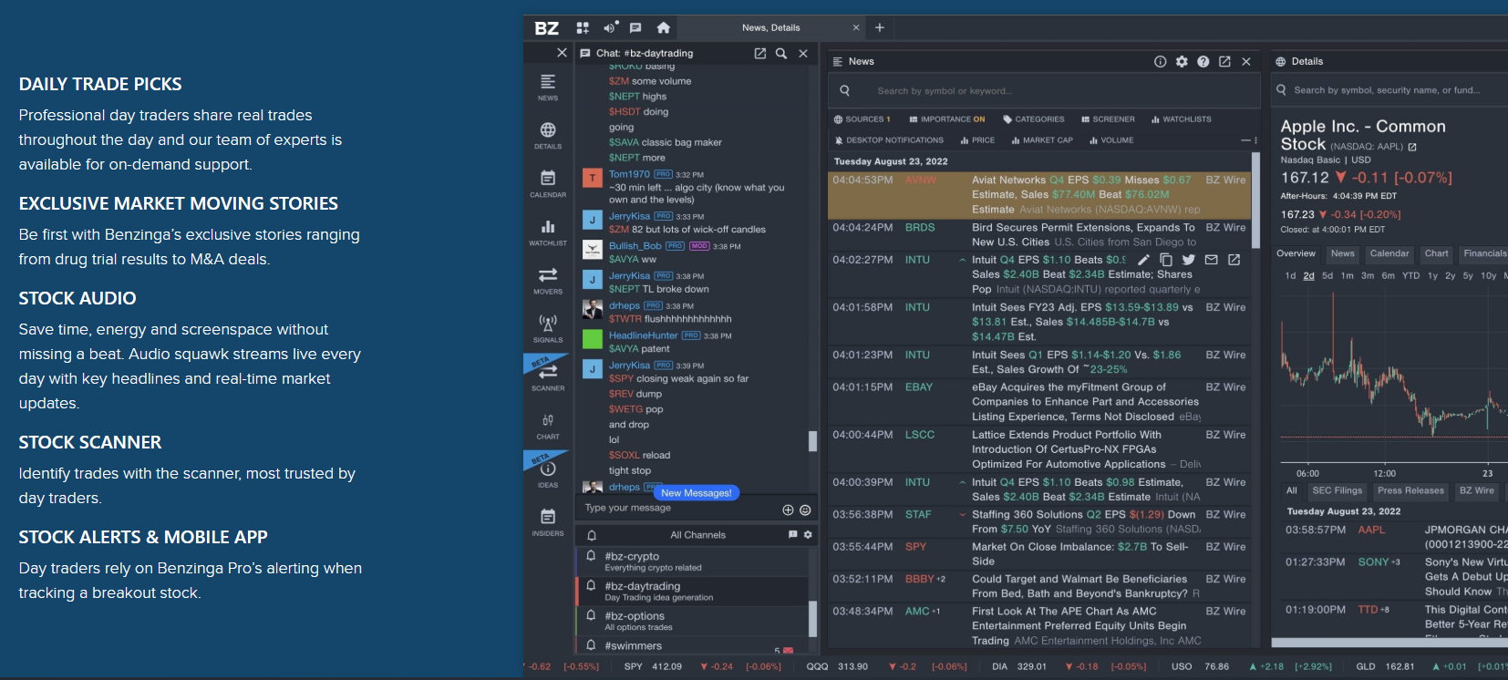Viewport: 1508px width, 680px height.
Task: Add a new workspace tab with plus
Action: [880, 28]
